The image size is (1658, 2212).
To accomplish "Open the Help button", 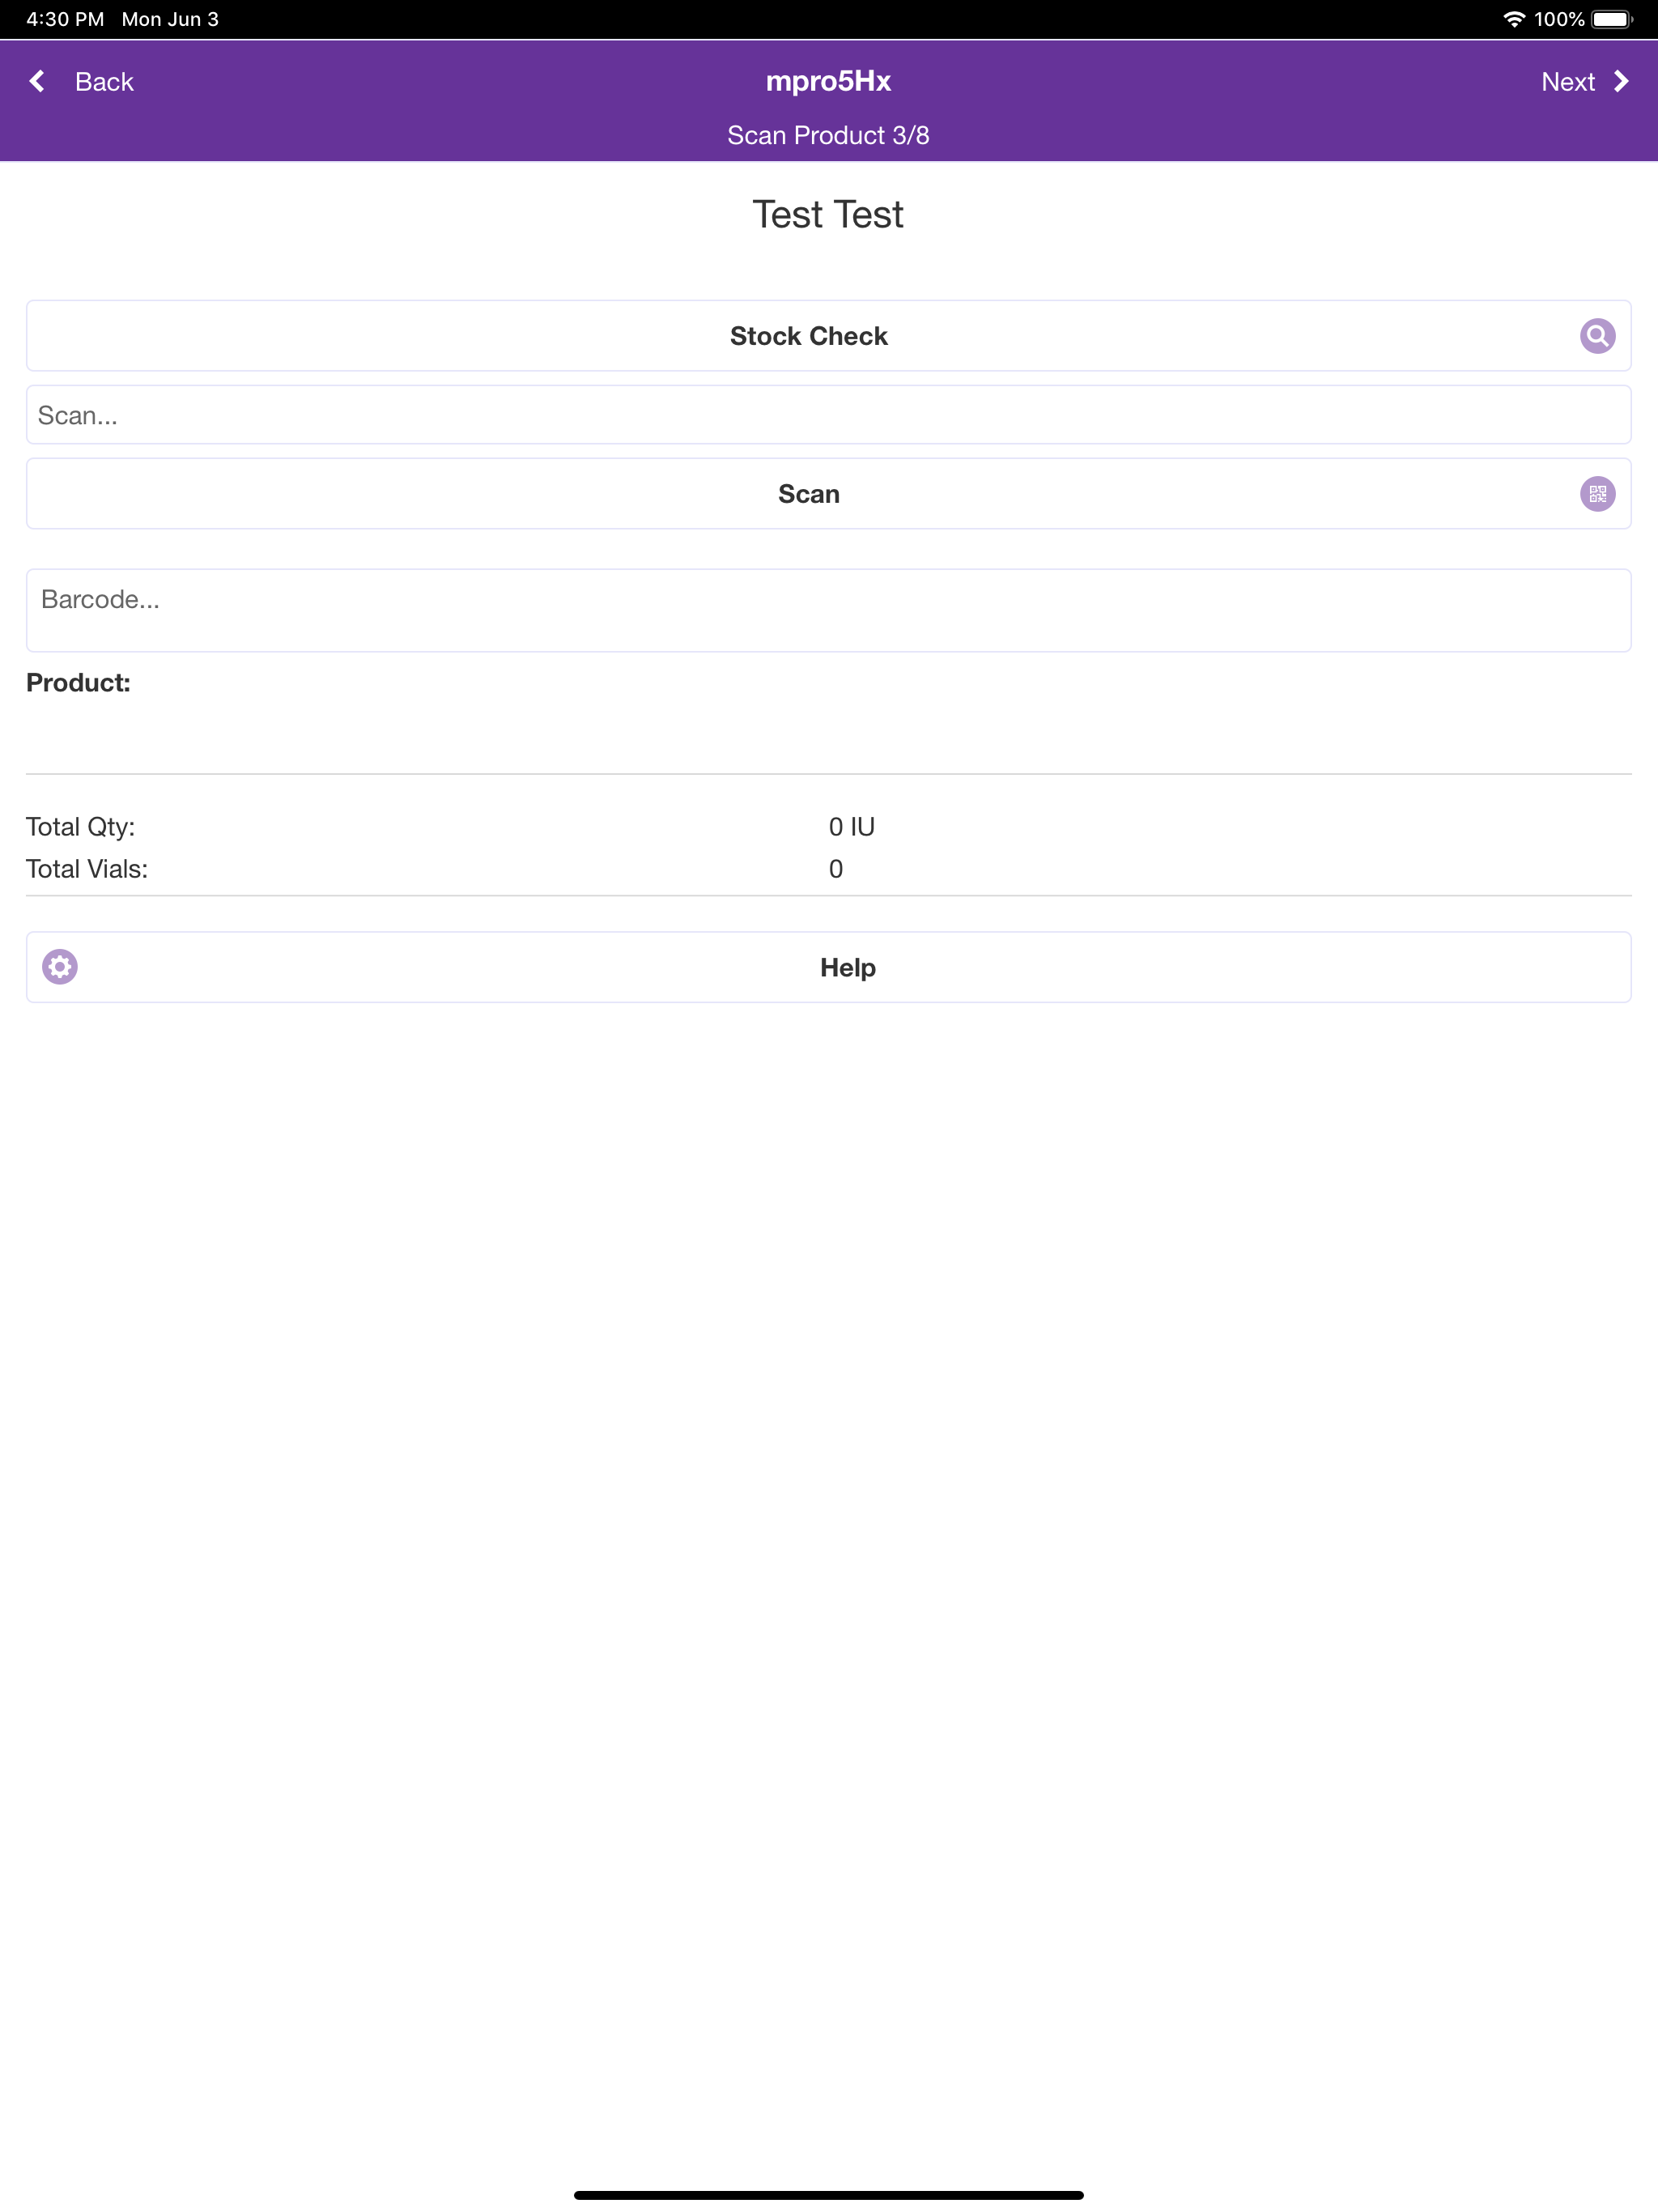I will tap(829, 967).
